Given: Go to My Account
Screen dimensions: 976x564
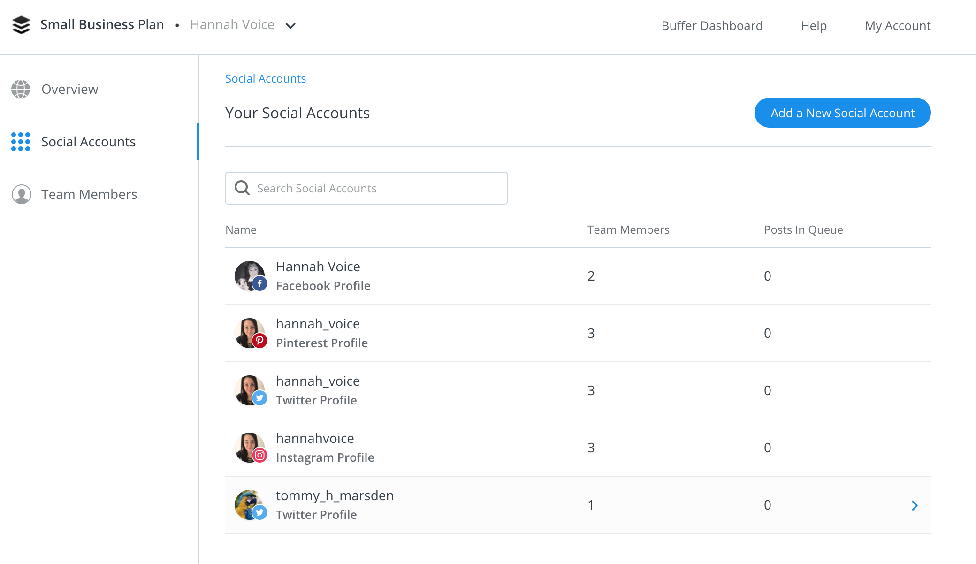Looking at the screenshot, I should point(898,25).
